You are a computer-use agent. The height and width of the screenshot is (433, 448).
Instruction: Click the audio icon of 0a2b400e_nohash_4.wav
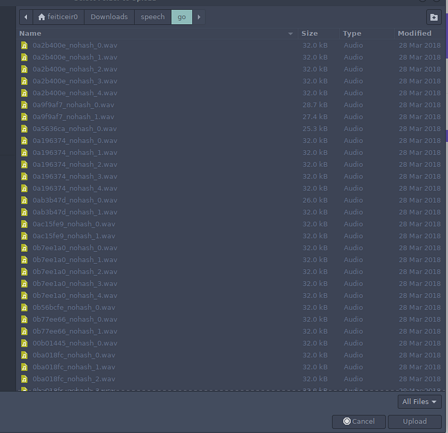(x=24, y=93)
